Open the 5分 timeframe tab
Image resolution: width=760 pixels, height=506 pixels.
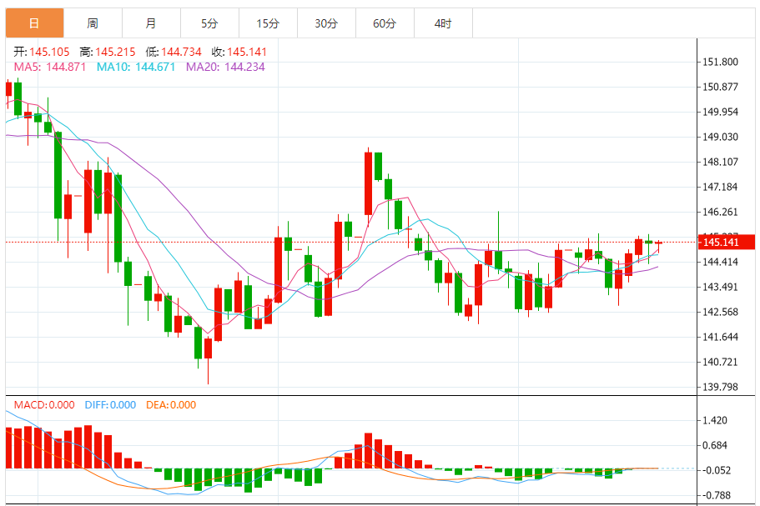click(x=209, y=23)
